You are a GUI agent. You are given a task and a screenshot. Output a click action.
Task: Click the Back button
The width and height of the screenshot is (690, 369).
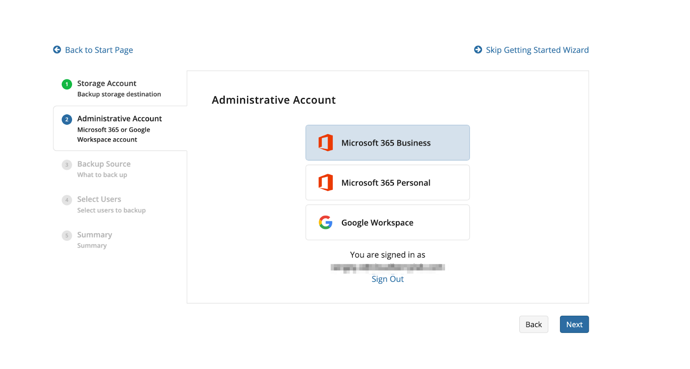tap(533, 325)
